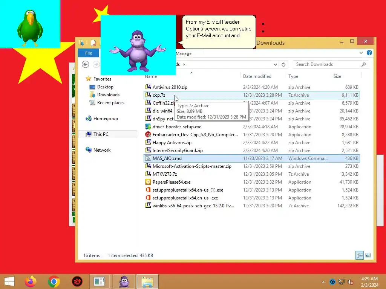
Task: Switch to Details view layout
Action: (x=360, y=255)
